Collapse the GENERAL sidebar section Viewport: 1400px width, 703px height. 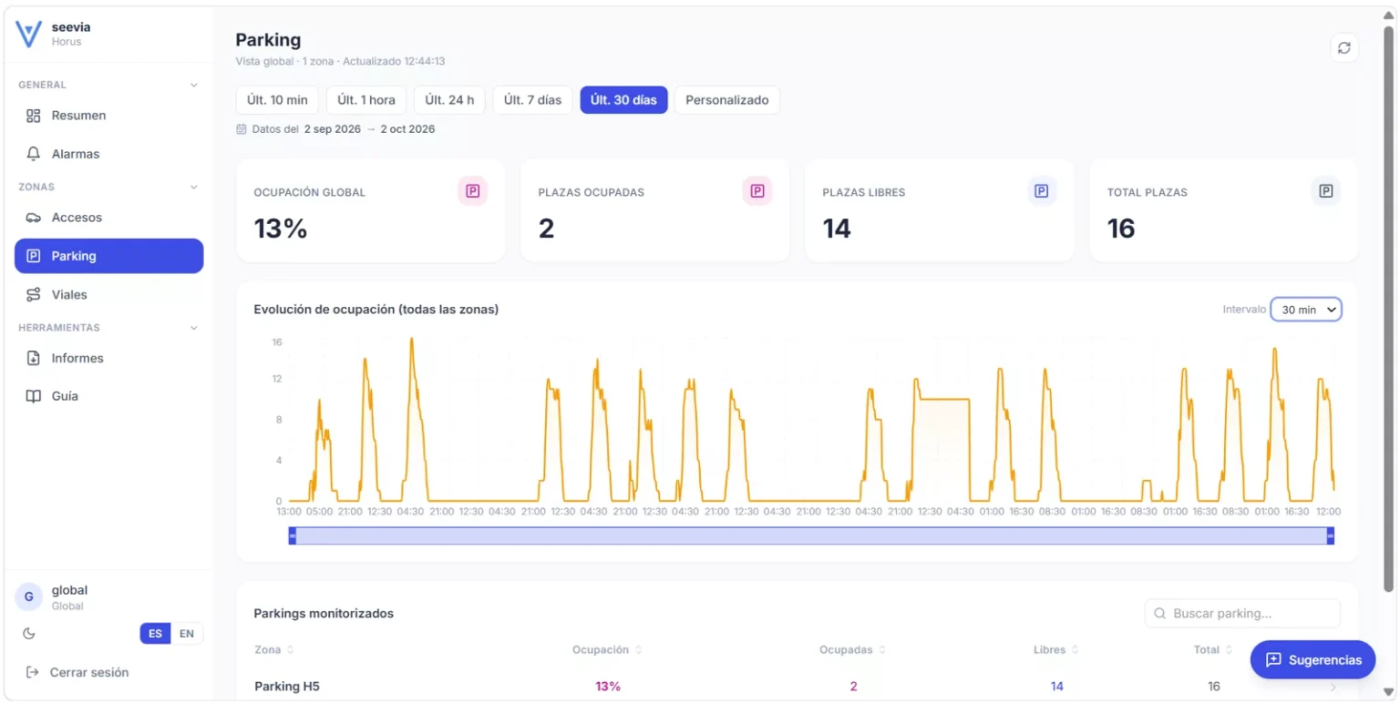point(193,85)
